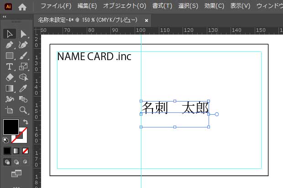Screen dimensions: 283x188
Task: Click the text box overflow circle handle
Action: pyautogui.click(x=217, y=114)
